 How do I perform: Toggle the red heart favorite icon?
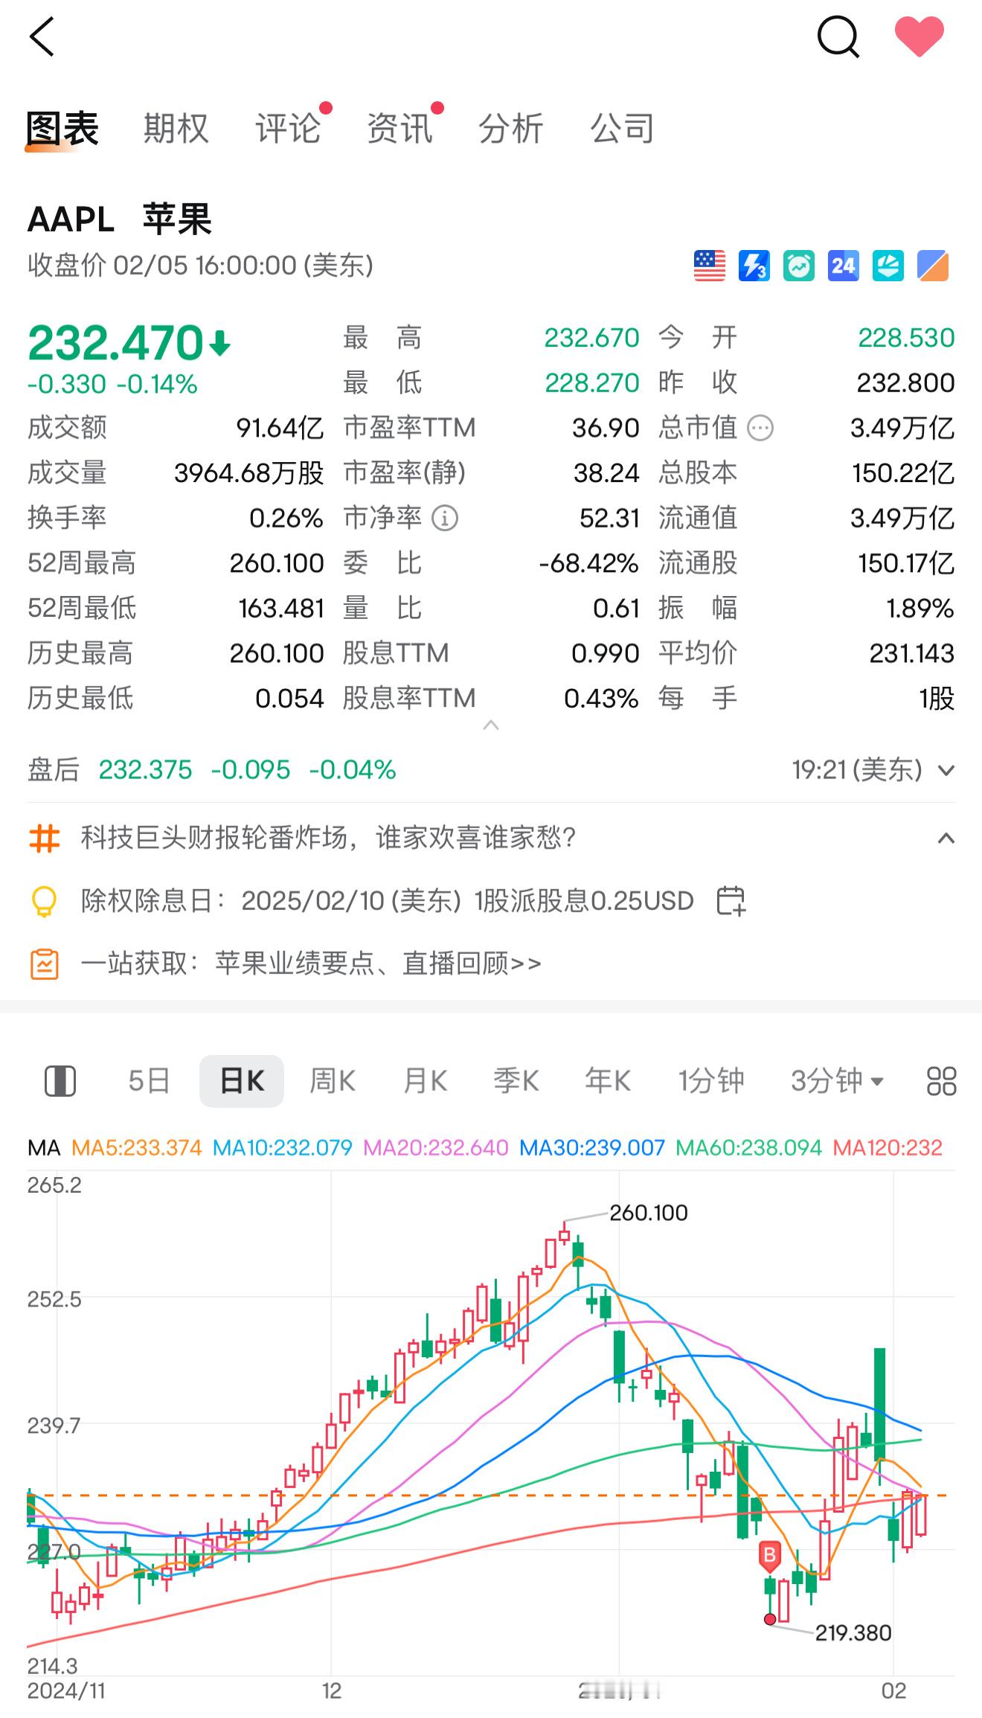point(919,36)
